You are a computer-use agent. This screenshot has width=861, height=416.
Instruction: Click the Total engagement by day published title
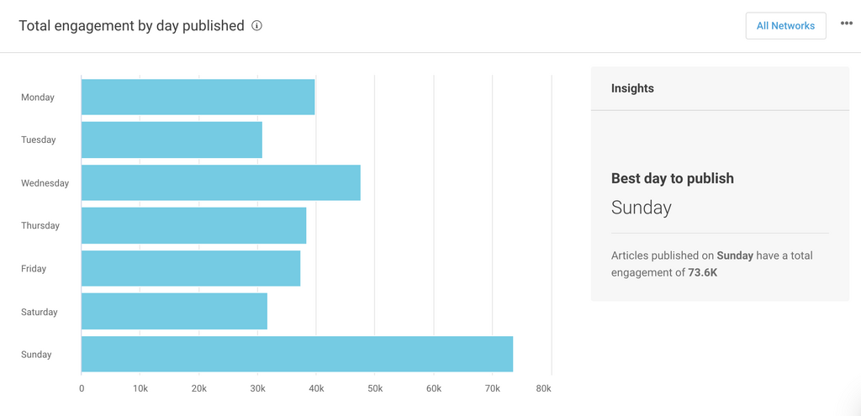click(x=131, y=25)
